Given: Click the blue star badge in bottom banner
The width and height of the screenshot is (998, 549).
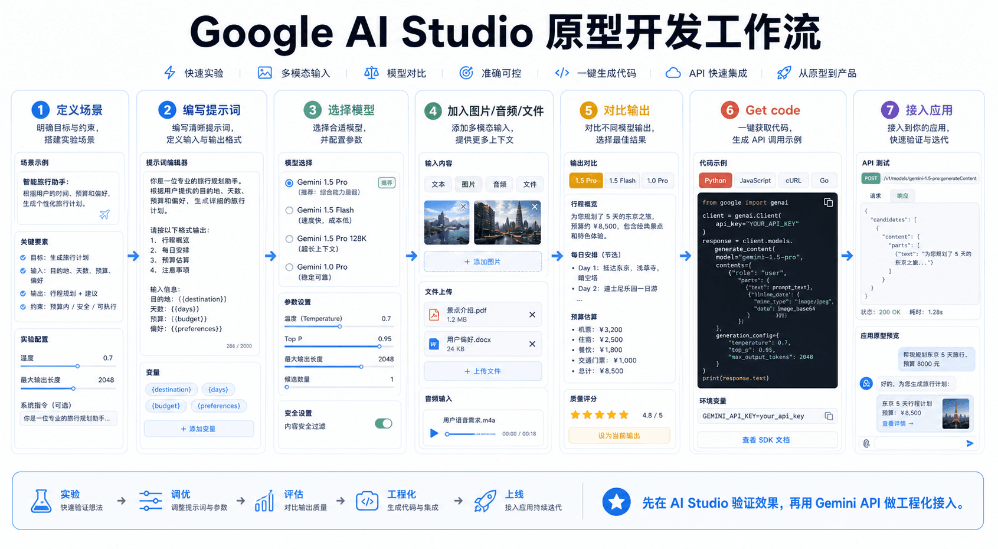Looking at the screenshot, I should (x=616, y=502).
